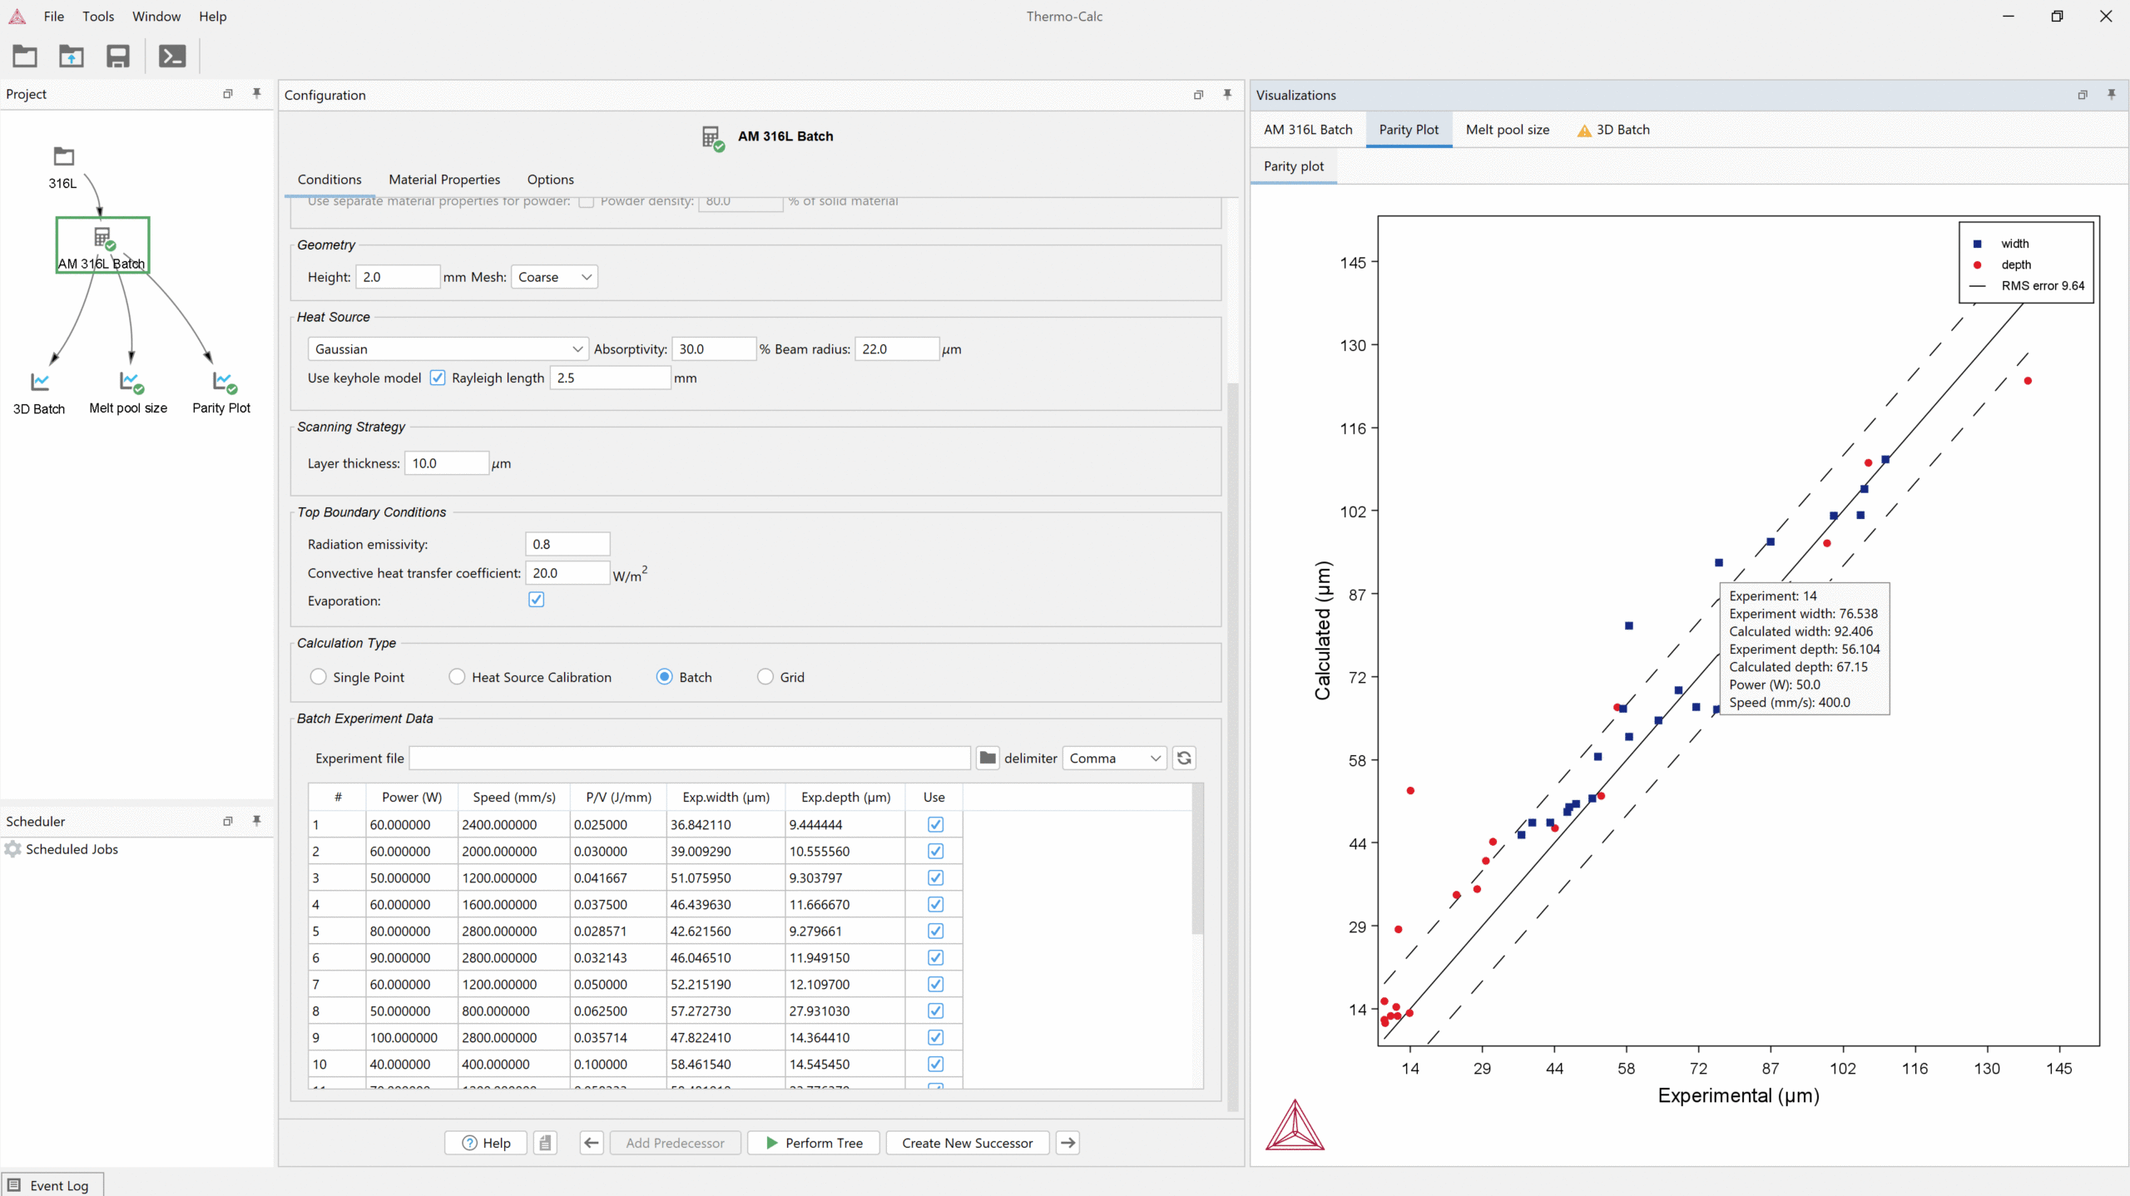This screenshot has height=1196, width=2130.
Task: Switch to the Material Properties tab
Action: [444, 180]
